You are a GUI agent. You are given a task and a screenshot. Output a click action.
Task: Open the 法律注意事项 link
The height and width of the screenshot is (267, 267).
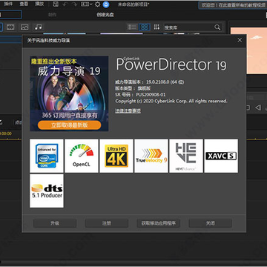(x=128, y=111)
